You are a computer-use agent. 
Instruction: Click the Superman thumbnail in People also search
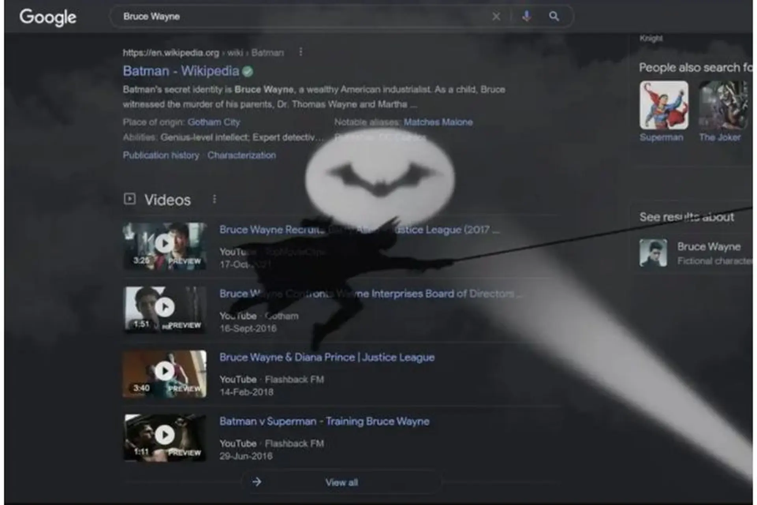click(x=664, y=105)
